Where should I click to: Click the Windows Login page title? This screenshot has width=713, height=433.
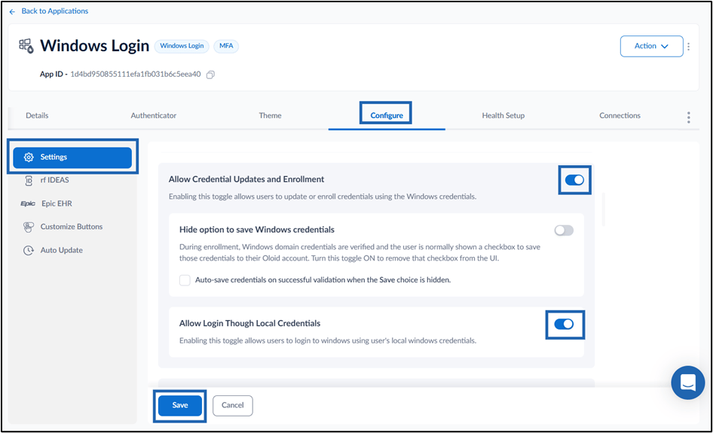94,46
